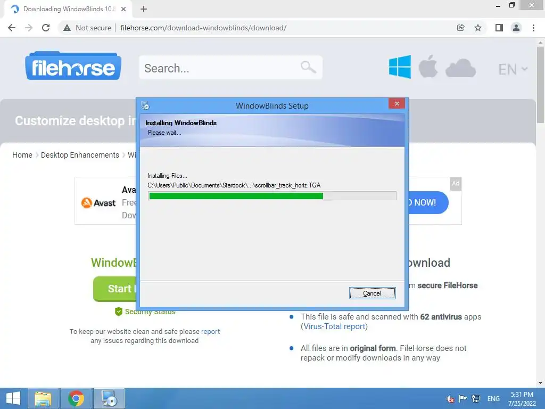Open Desktop Enhancements breadcrumb link
Image resolution: width=545 pixels, height=409 pixels.
click(x=80, y=155)
